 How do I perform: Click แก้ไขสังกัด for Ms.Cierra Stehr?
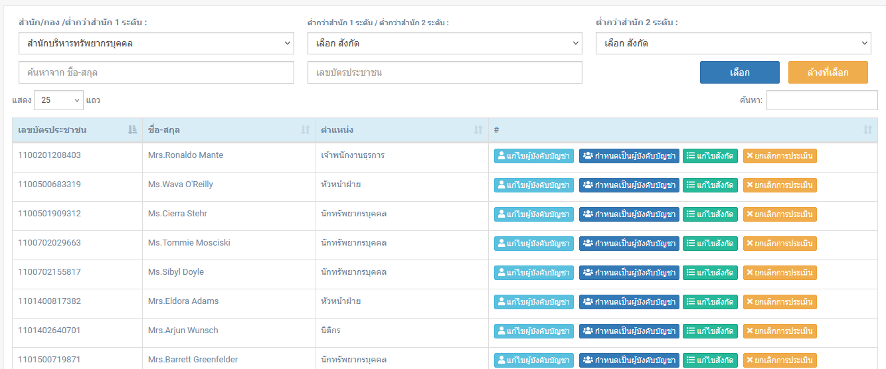[710, 214]
